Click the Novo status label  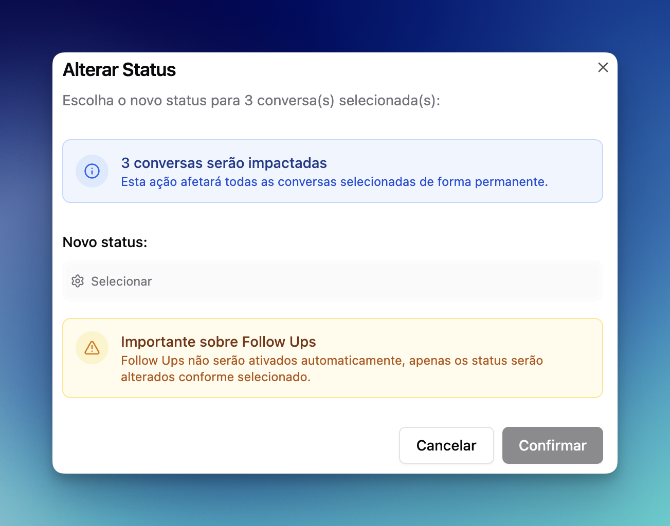pyautogui.click(x=105, y=242)
